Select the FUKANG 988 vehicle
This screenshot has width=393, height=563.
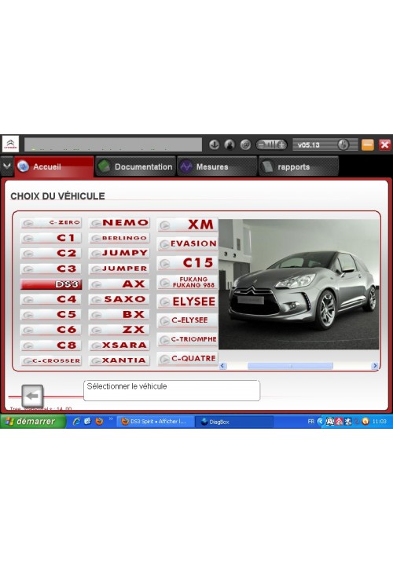(x=187, y=282)
